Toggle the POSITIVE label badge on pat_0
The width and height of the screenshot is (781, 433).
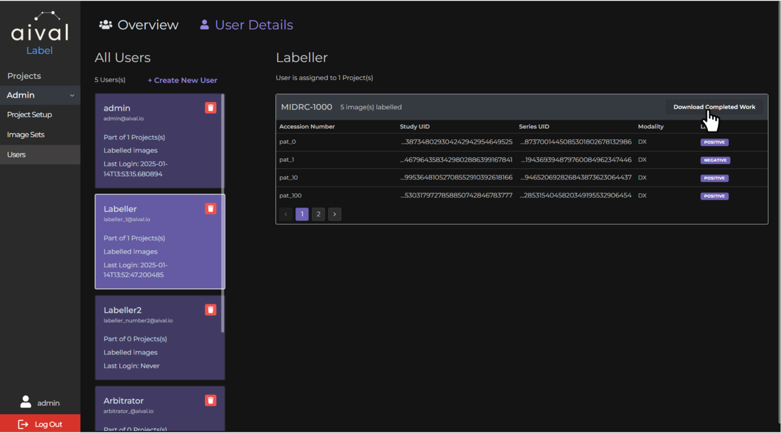click(x=714, y=142)
